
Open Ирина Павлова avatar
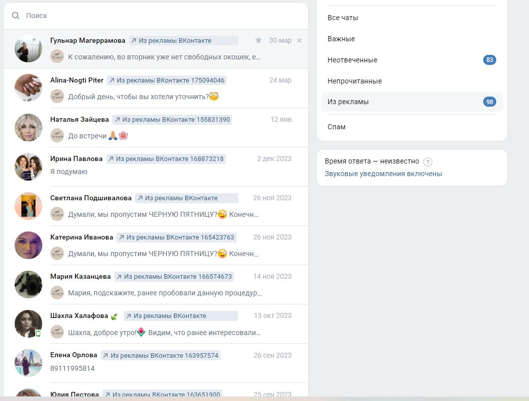[28, 167]
